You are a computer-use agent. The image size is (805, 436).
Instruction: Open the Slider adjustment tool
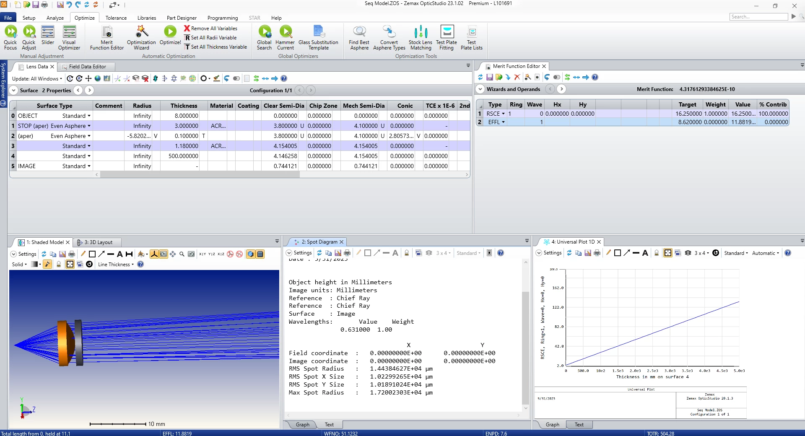[48, 35]
